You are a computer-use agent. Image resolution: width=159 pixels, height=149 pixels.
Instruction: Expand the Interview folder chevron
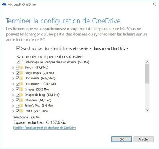pos(13,100)
